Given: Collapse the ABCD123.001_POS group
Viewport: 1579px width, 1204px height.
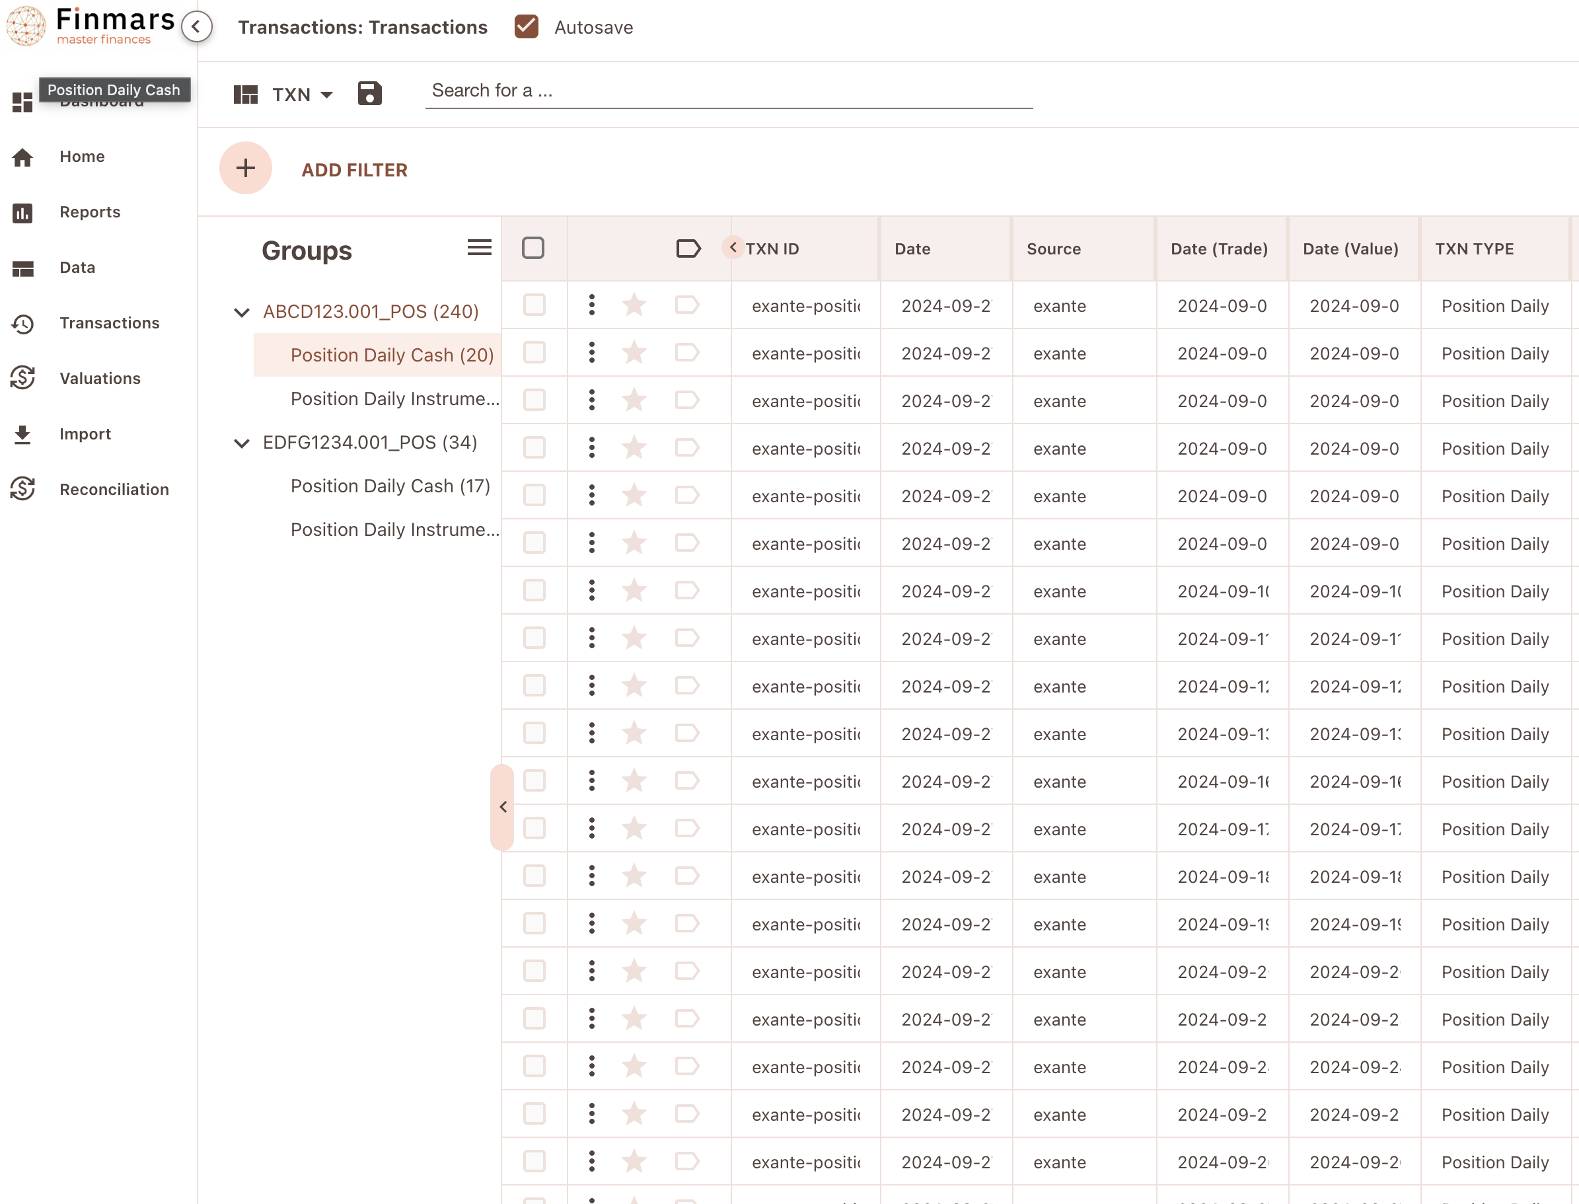Looking at the screenshot, I should [x=242, y=312].
